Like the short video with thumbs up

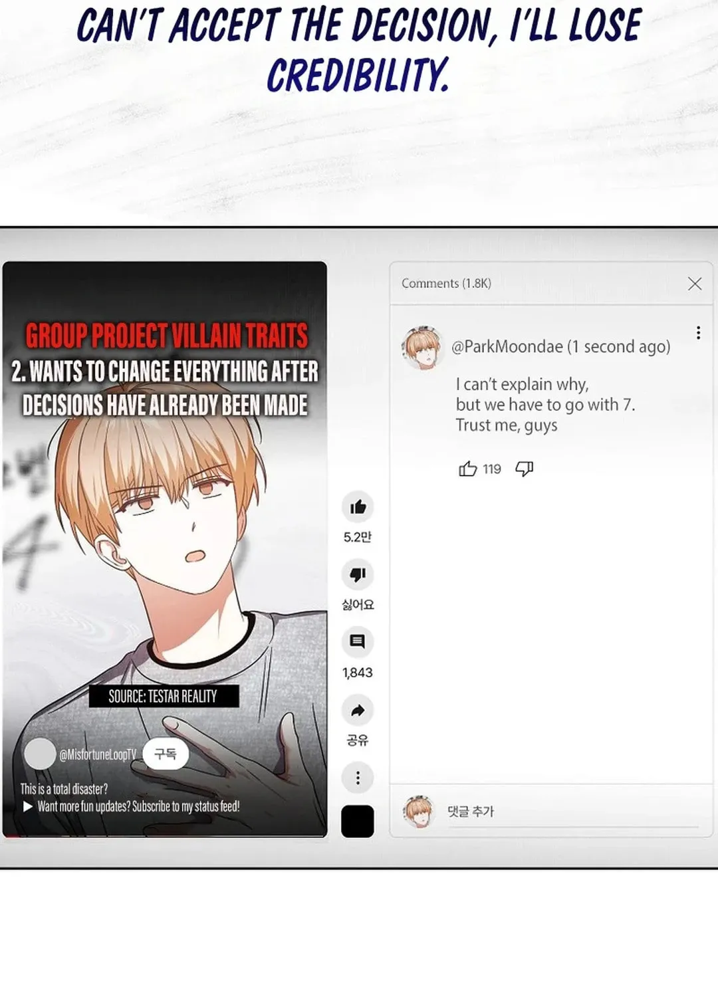tap(358, 507)
